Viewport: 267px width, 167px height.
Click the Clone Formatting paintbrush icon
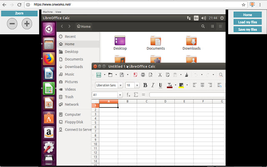tap(186, 75)
